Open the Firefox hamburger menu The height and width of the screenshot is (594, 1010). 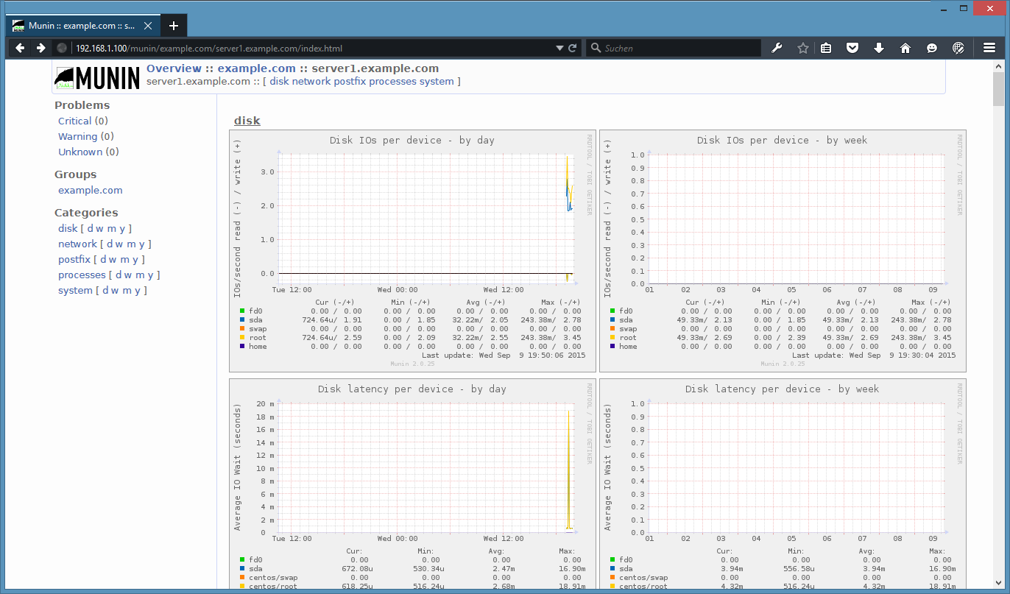coord(989,48)
